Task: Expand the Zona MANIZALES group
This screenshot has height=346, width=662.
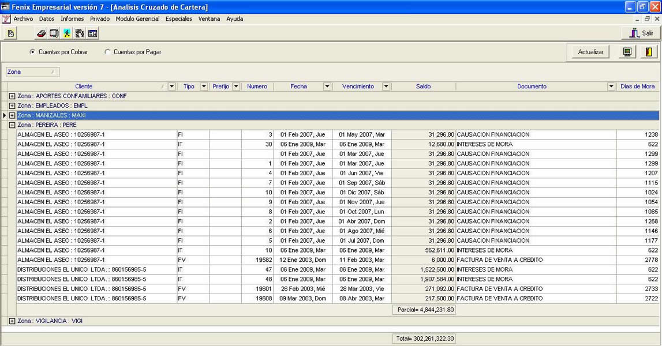Action: pos(12,115)
